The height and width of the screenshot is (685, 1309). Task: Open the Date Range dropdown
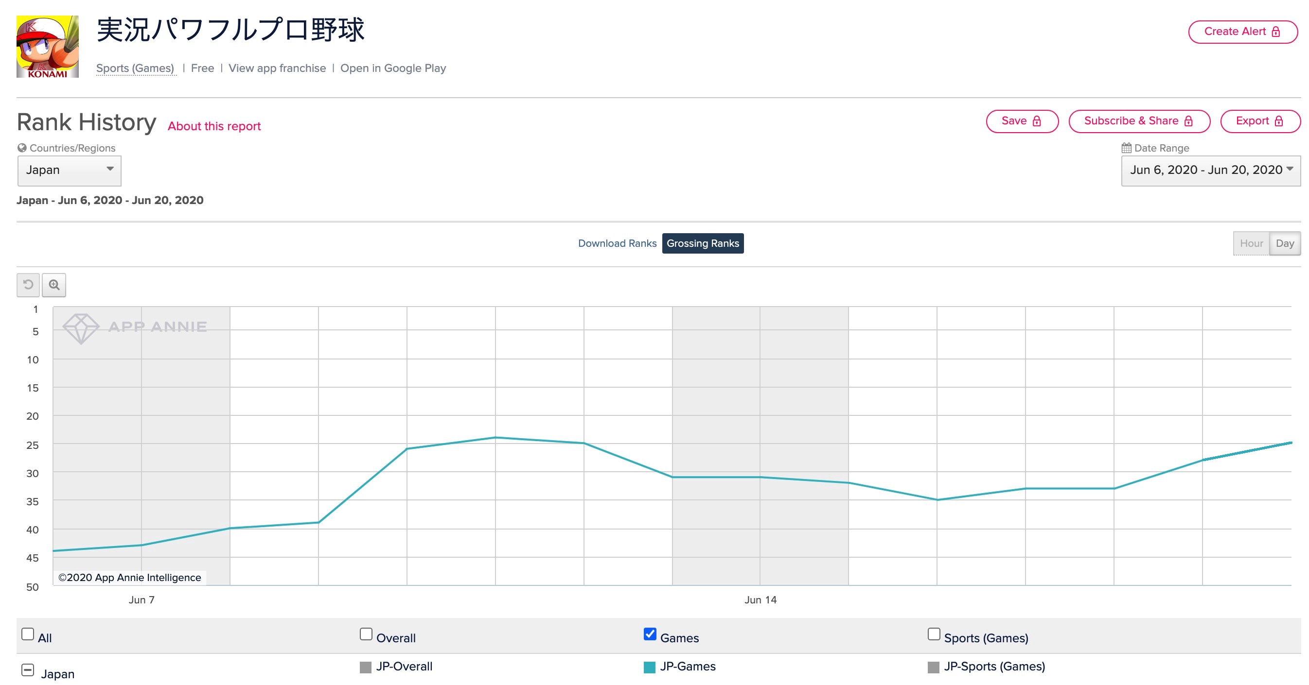tap(1211, 171)
